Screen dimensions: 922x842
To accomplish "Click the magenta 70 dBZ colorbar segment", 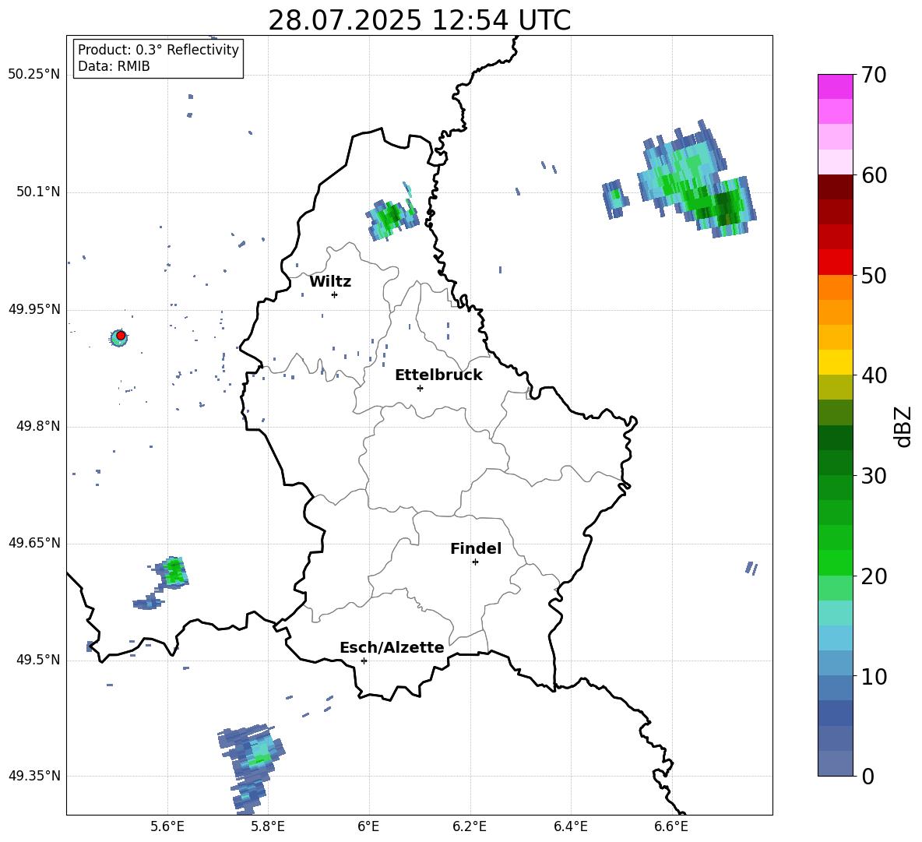I will coord(835,86).
